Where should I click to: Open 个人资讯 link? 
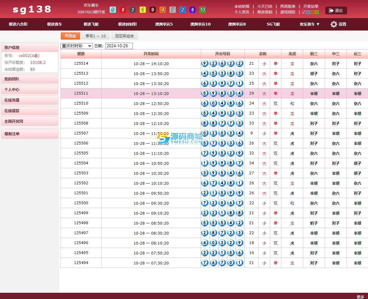[242, 12]
